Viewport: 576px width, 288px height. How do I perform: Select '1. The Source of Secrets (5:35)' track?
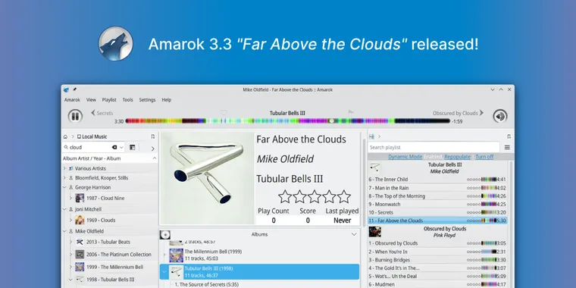click(x=206, y=284)
